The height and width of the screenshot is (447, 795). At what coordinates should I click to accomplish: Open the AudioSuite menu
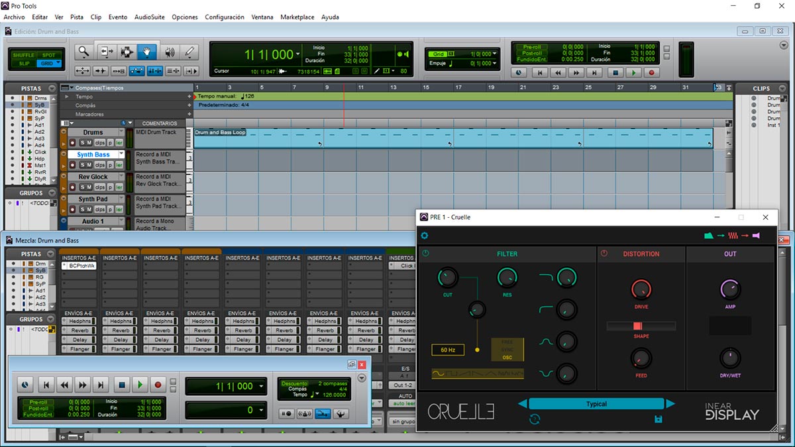pyautogui.click(x=150, y=17)
